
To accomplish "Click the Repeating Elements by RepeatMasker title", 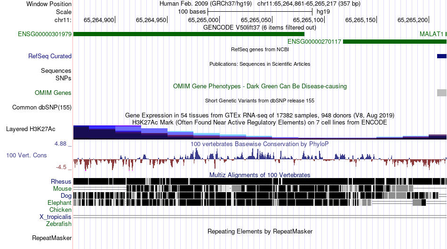I will pyautogui.click(x=260, y=231).
